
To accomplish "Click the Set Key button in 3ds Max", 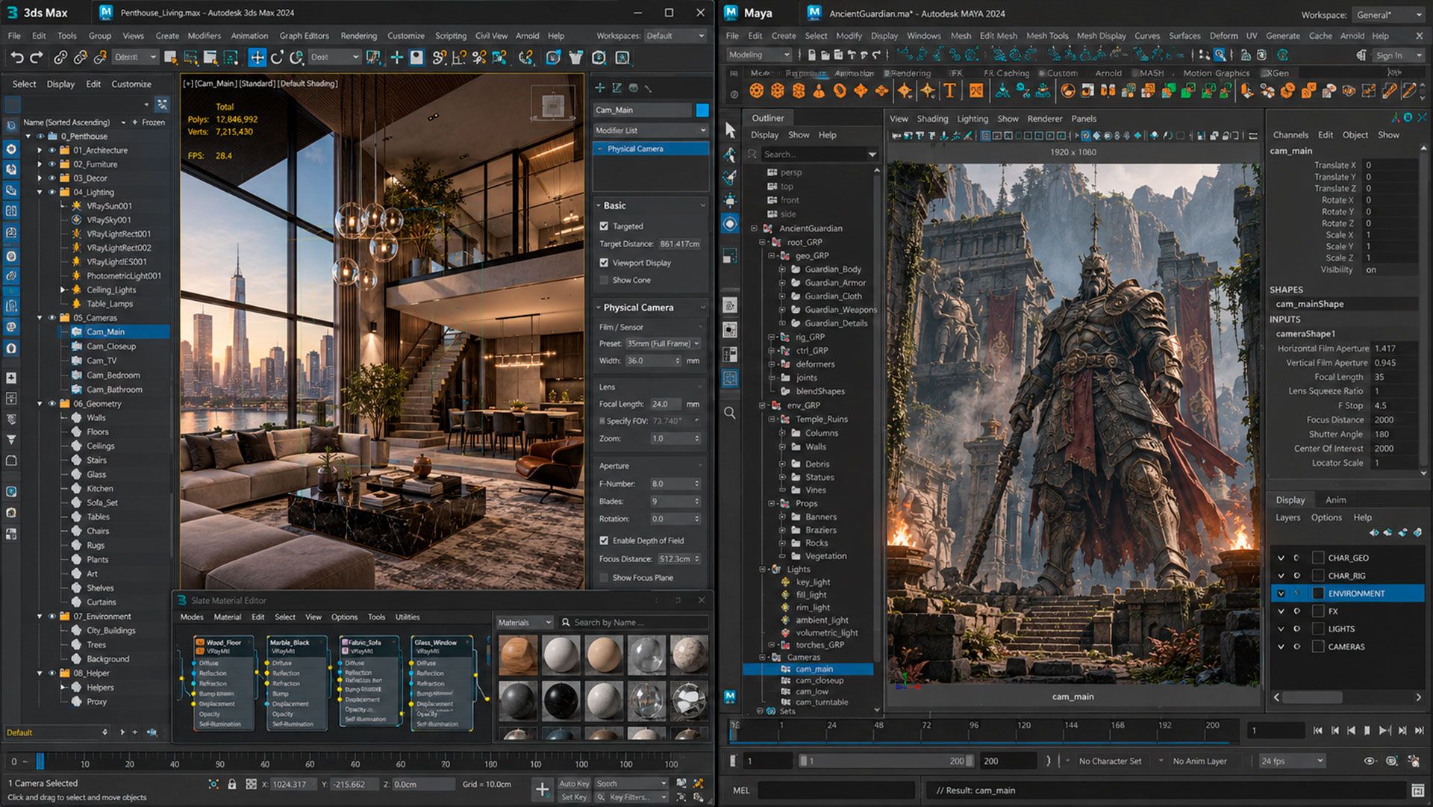I will [x=574, y=797].
